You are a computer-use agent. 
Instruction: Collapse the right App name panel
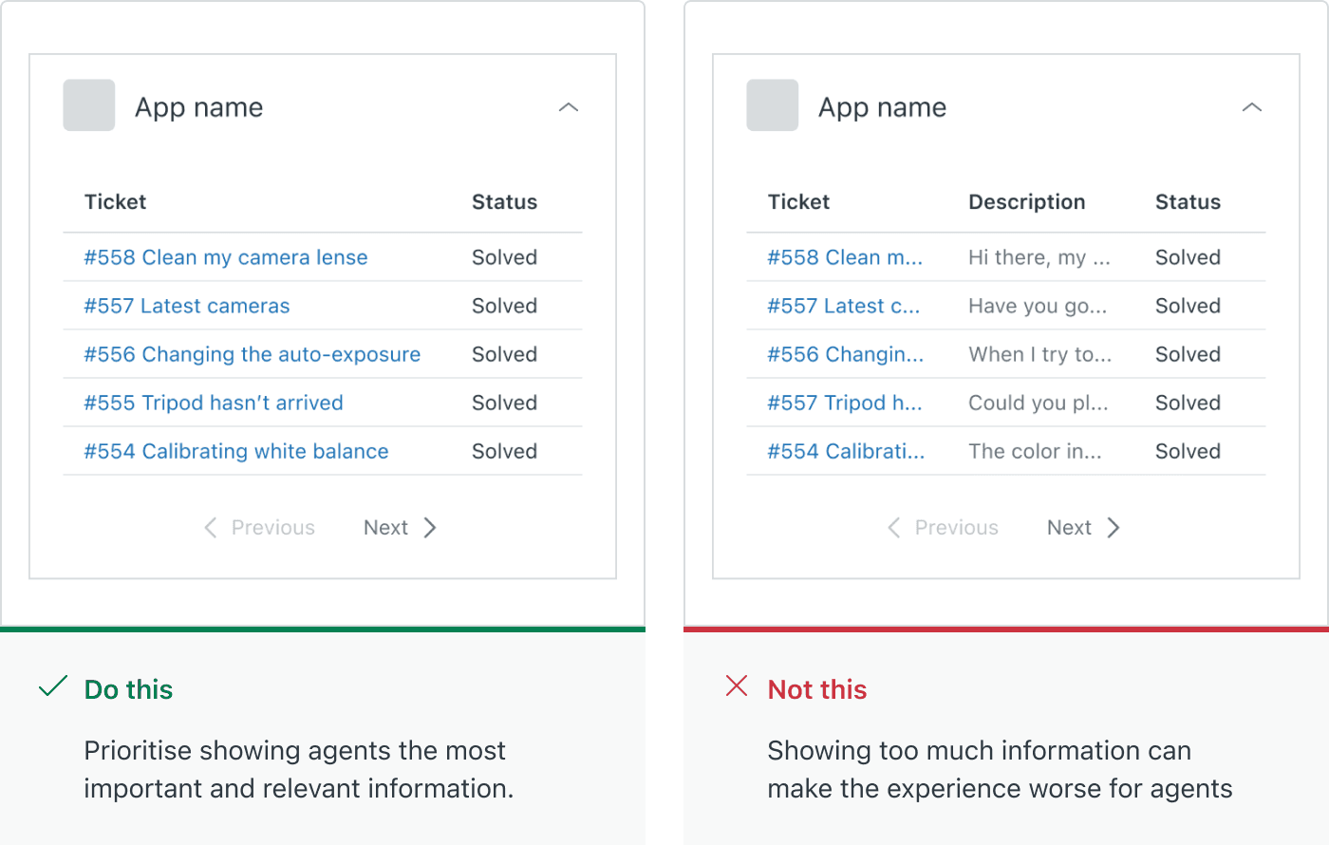click(x=1251, y=107)
